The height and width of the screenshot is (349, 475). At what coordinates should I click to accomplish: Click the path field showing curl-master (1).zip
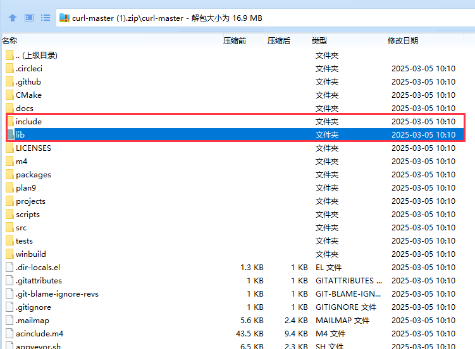[265, 18]
